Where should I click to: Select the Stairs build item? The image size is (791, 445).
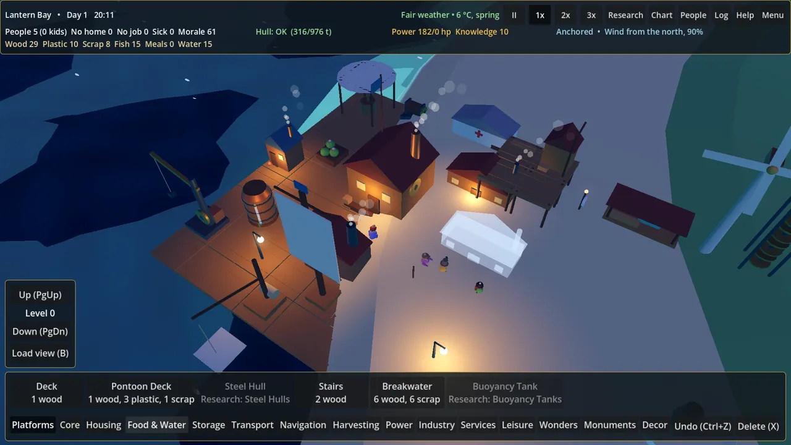tap(331, 392)
